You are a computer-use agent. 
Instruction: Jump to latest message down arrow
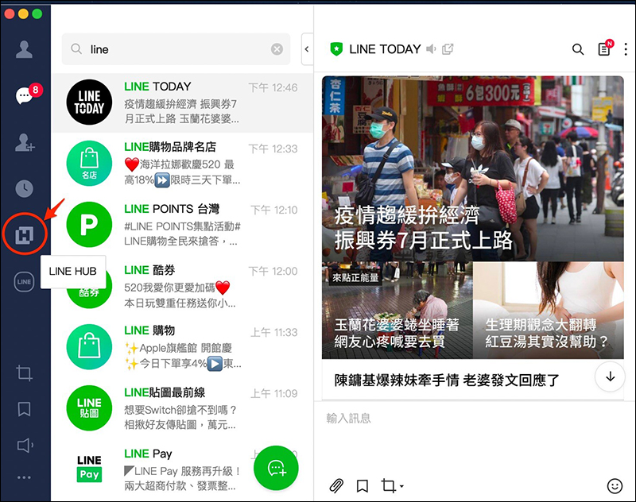click(610, 376)
